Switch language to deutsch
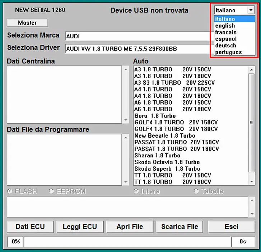261x252 pixels. [234, 46]
